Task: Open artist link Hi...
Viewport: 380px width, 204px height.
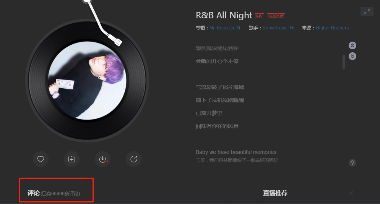Action: 293,28
